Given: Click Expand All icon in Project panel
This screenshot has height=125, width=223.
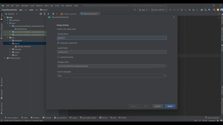Looking at the screenshot, I should [x=45, y=14].
